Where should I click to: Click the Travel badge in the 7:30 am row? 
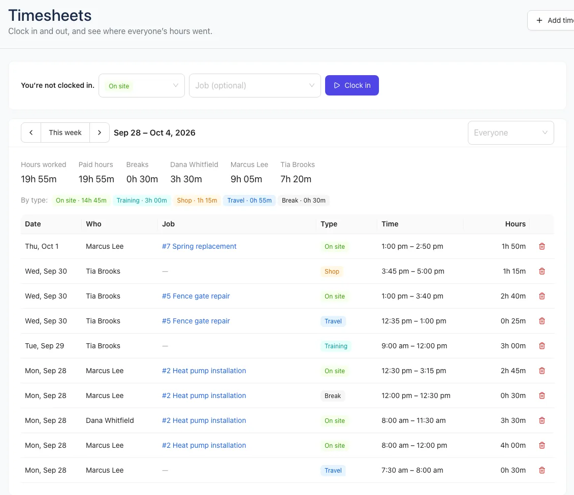coord(333,471)
